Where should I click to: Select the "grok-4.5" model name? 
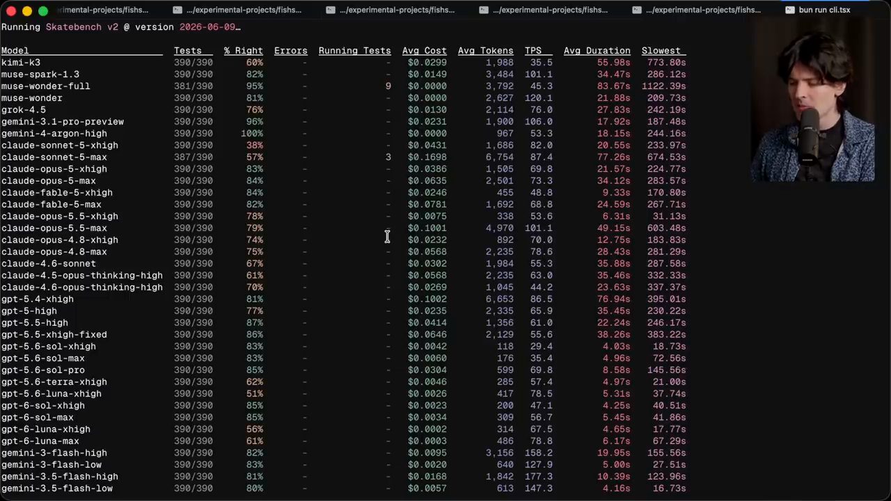24,110
